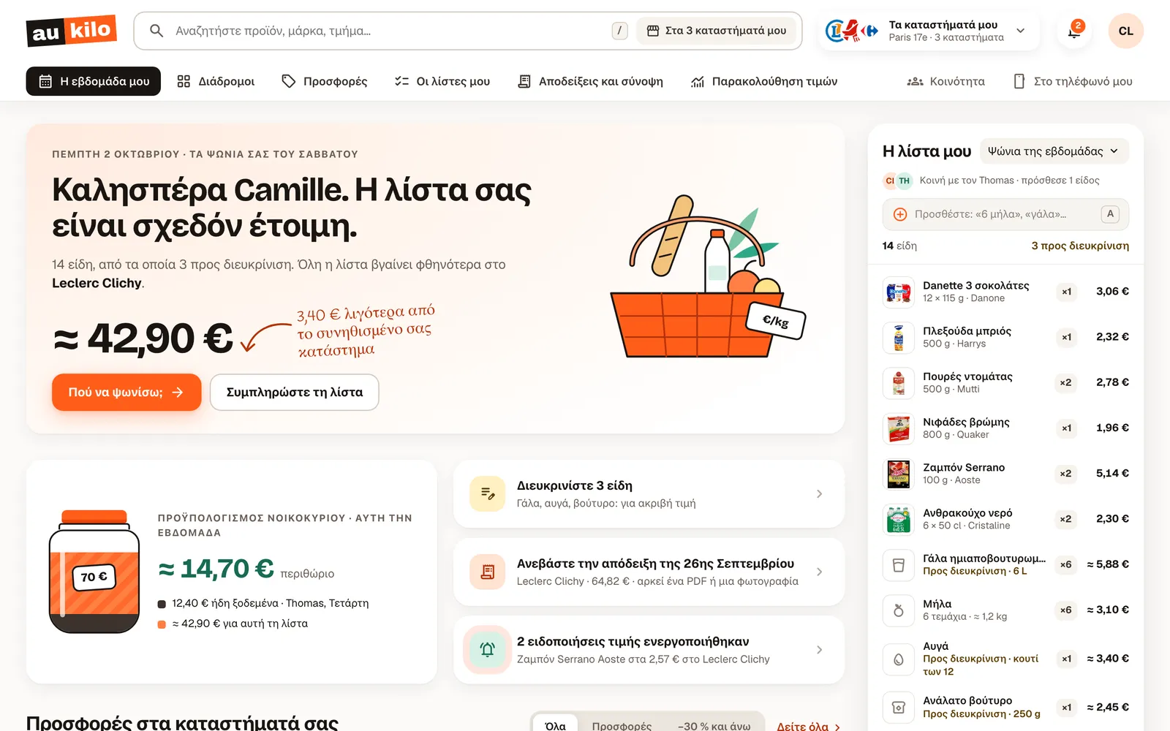Click the Νιφάδες βρώμης product image
Image resolution: width=1170 pixels, height=731 pixels.
pos(899,428)
